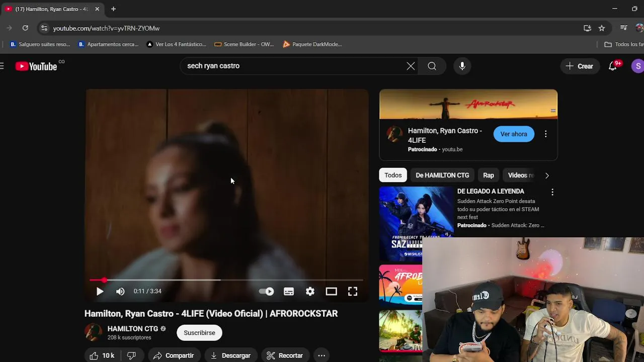Click the Ver ahora ad button
This screenshot has height=362, width=644.
[514, 134]
